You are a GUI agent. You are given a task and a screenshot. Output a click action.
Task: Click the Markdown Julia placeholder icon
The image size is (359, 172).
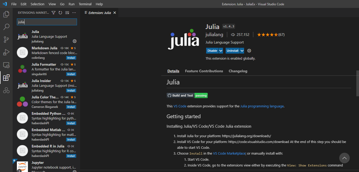[x=22, y=52]
